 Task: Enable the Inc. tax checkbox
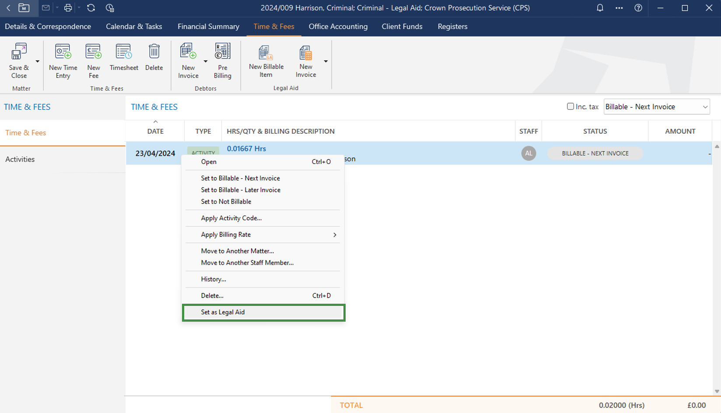pyautogui.click(x=570, y=107)
